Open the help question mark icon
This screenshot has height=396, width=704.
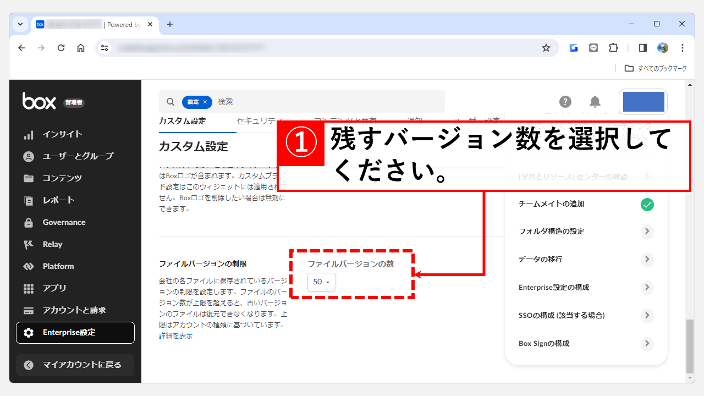565,102
